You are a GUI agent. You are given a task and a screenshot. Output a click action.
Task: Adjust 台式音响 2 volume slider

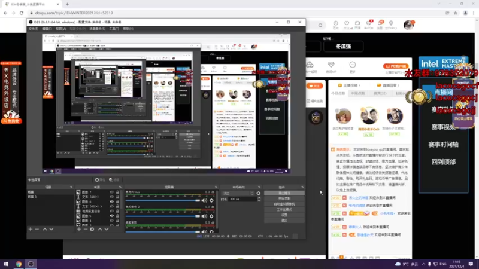[x=162, y=216]
